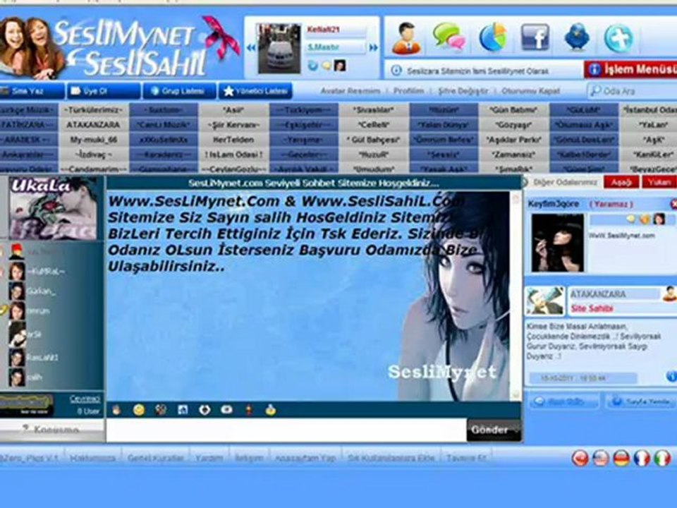Open the Gönder button dropdown arrow
677x508 pixels.
515,430
